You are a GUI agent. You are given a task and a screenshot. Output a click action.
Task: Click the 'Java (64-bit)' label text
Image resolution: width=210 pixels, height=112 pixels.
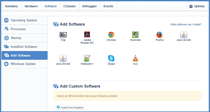pos(63,64)
